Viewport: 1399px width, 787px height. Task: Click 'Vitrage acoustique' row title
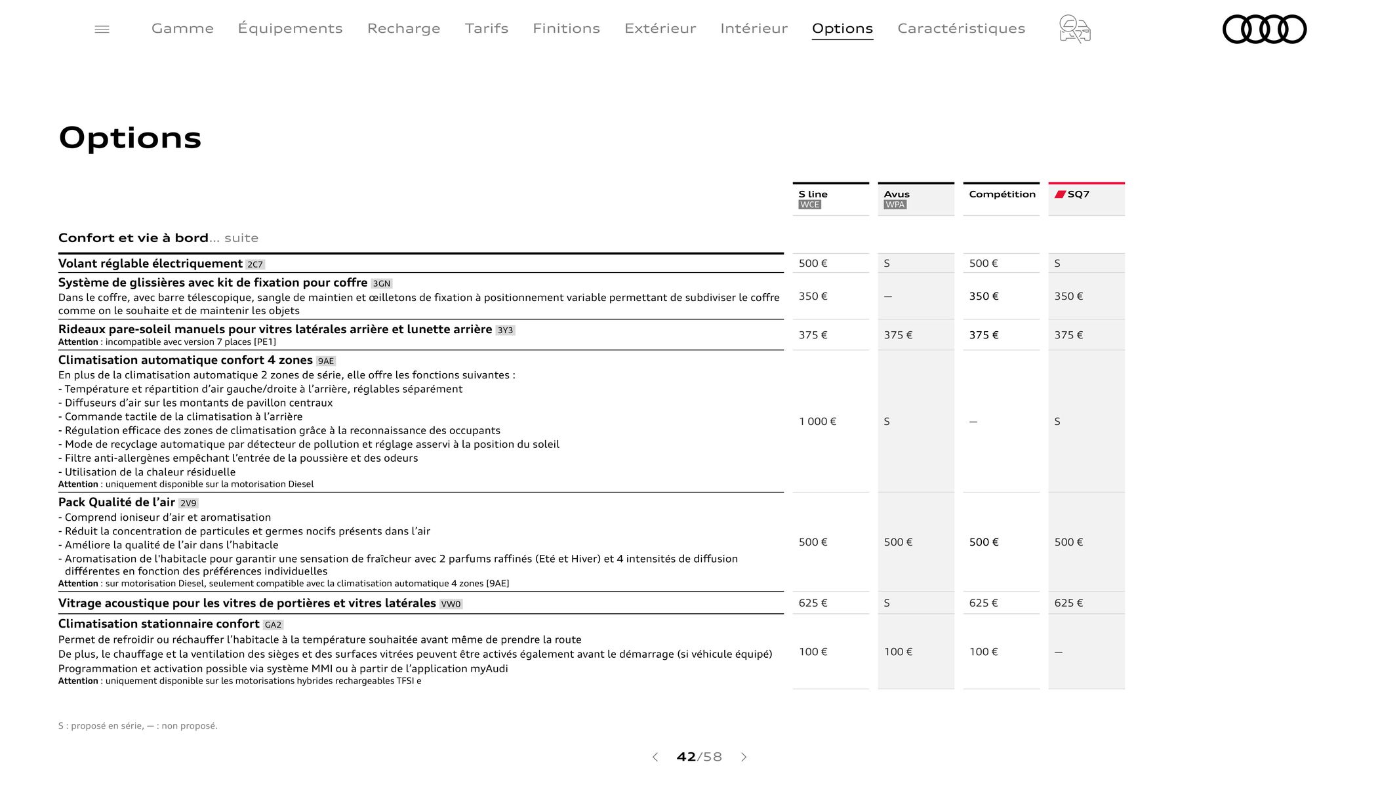(x=247, y=603)
